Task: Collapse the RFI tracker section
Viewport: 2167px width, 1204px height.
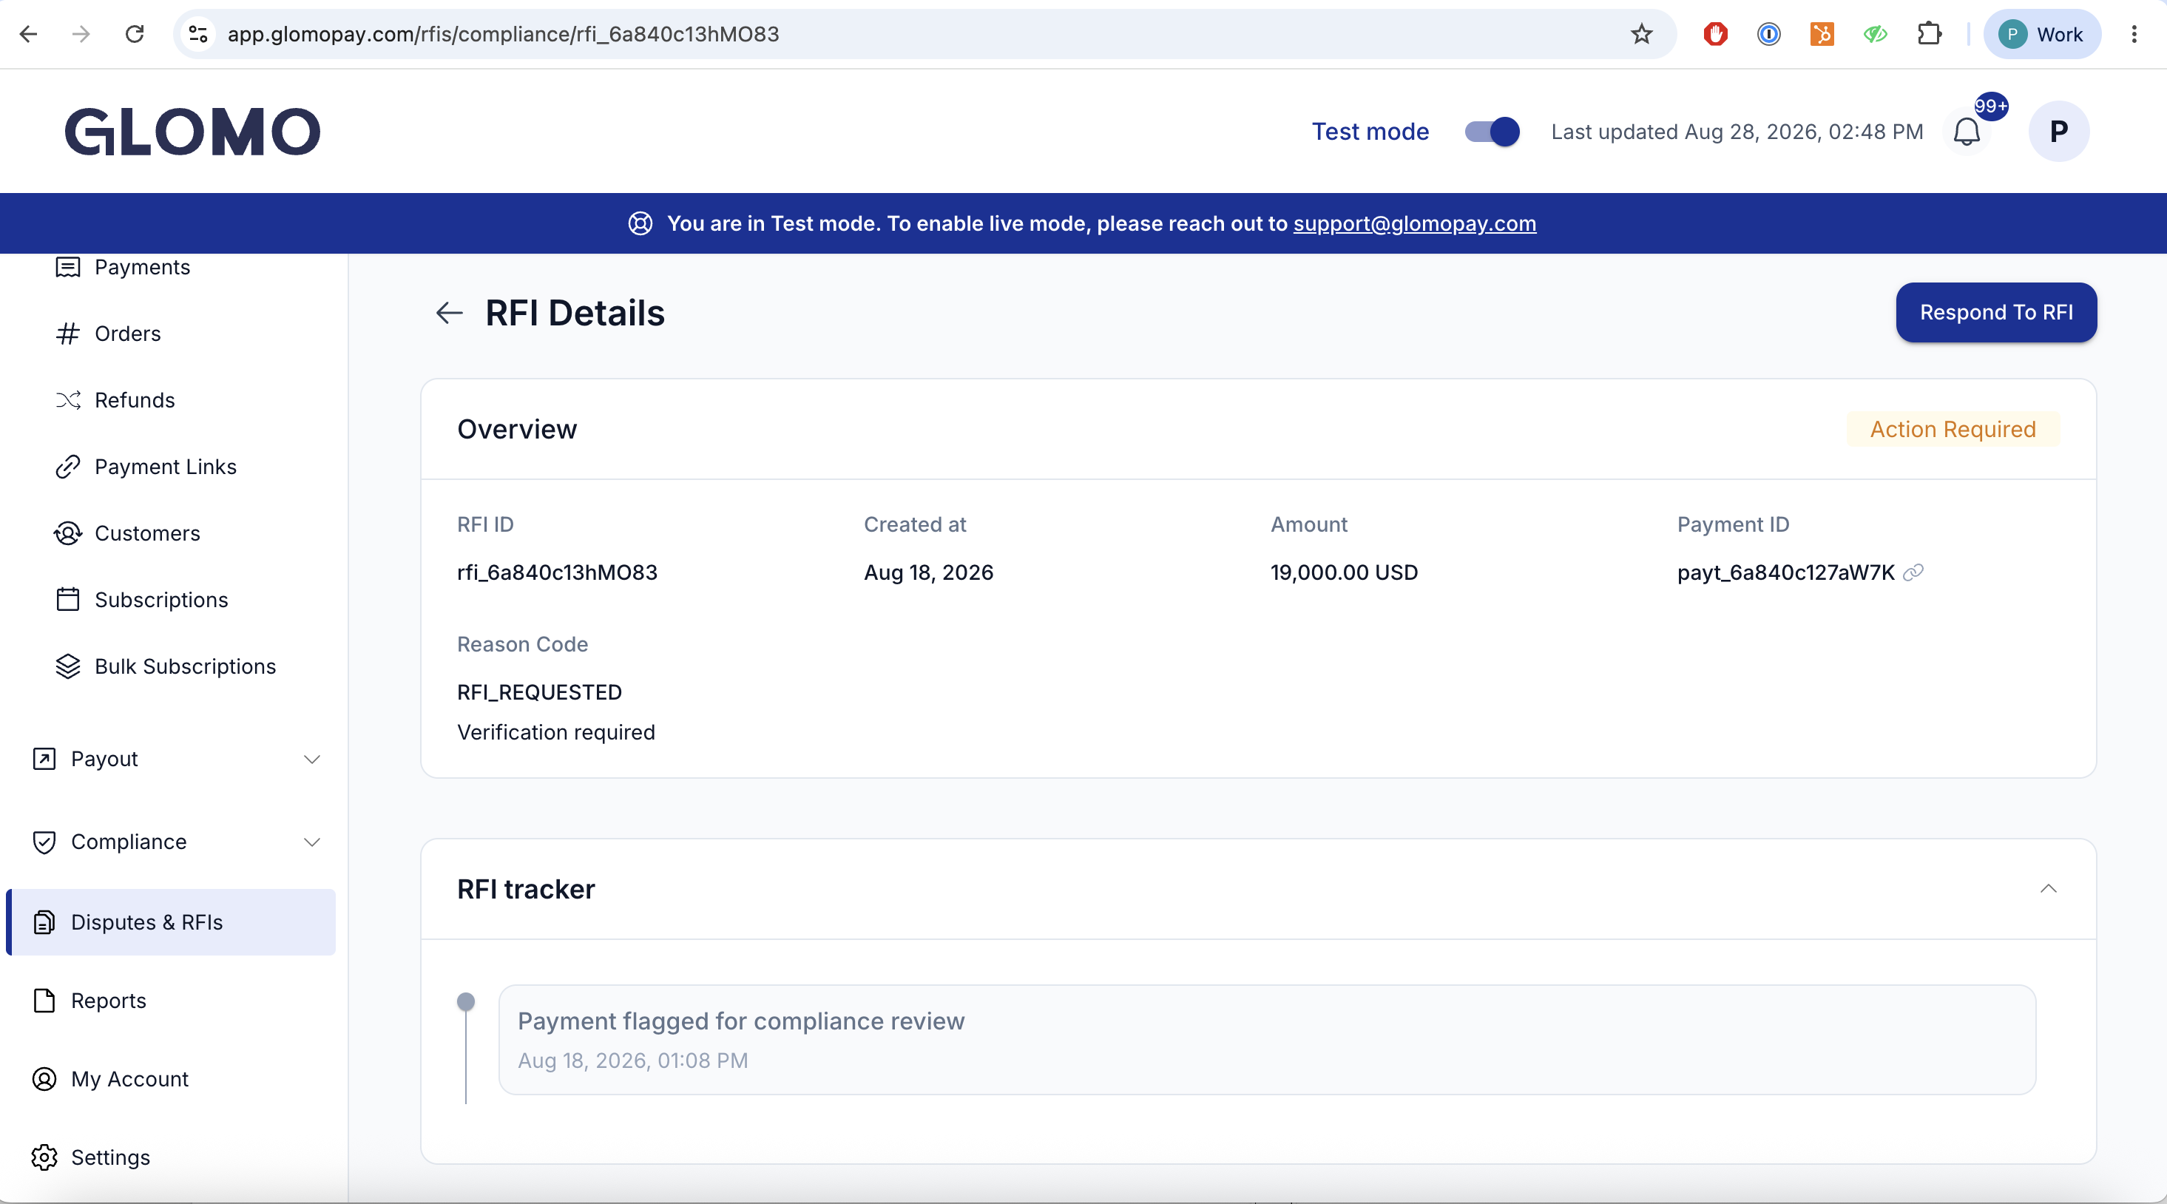Action: [x=2049, y=888]
